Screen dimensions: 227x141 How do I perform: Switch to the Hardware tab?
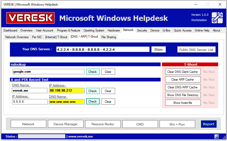[113, 30]
